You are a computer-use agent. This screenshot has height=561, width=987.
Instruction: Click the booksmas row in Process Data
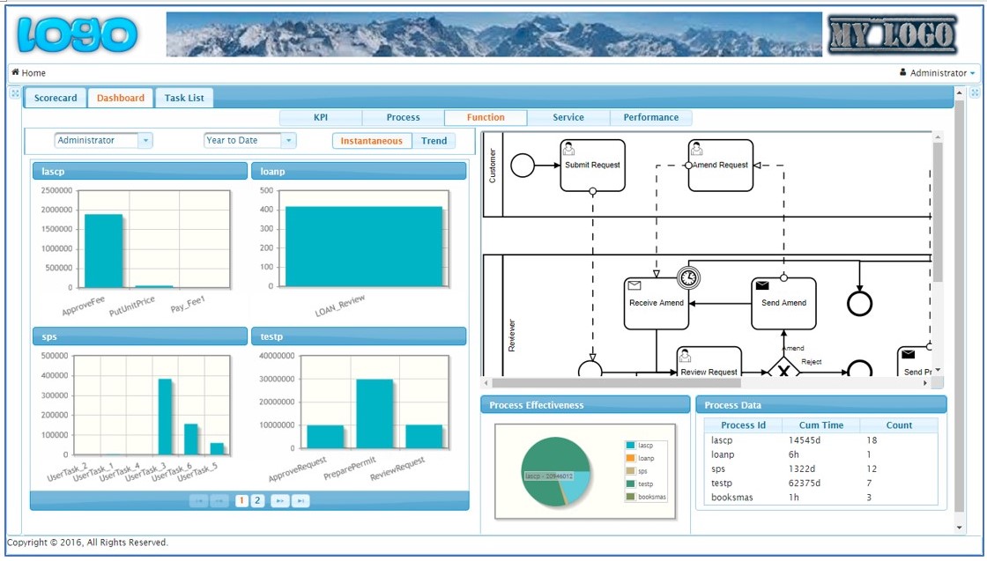(820, 498)
